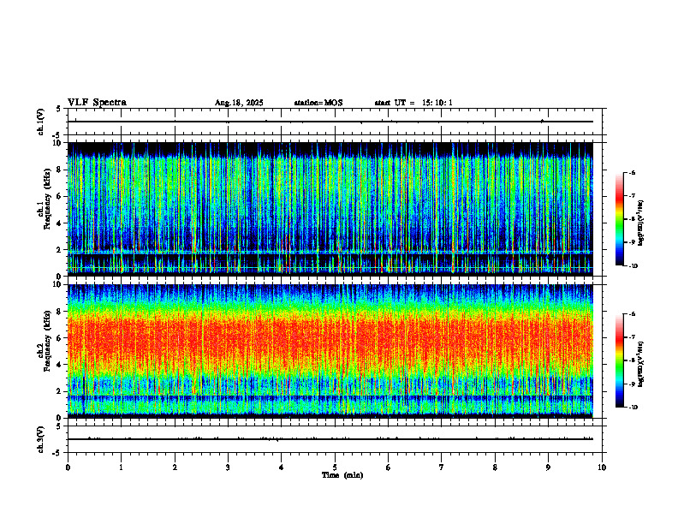Click the ch.2 colorbar log(PSD) units label
Image resolution: width=678 pixels, height=524 pixels.
[641, 364]
